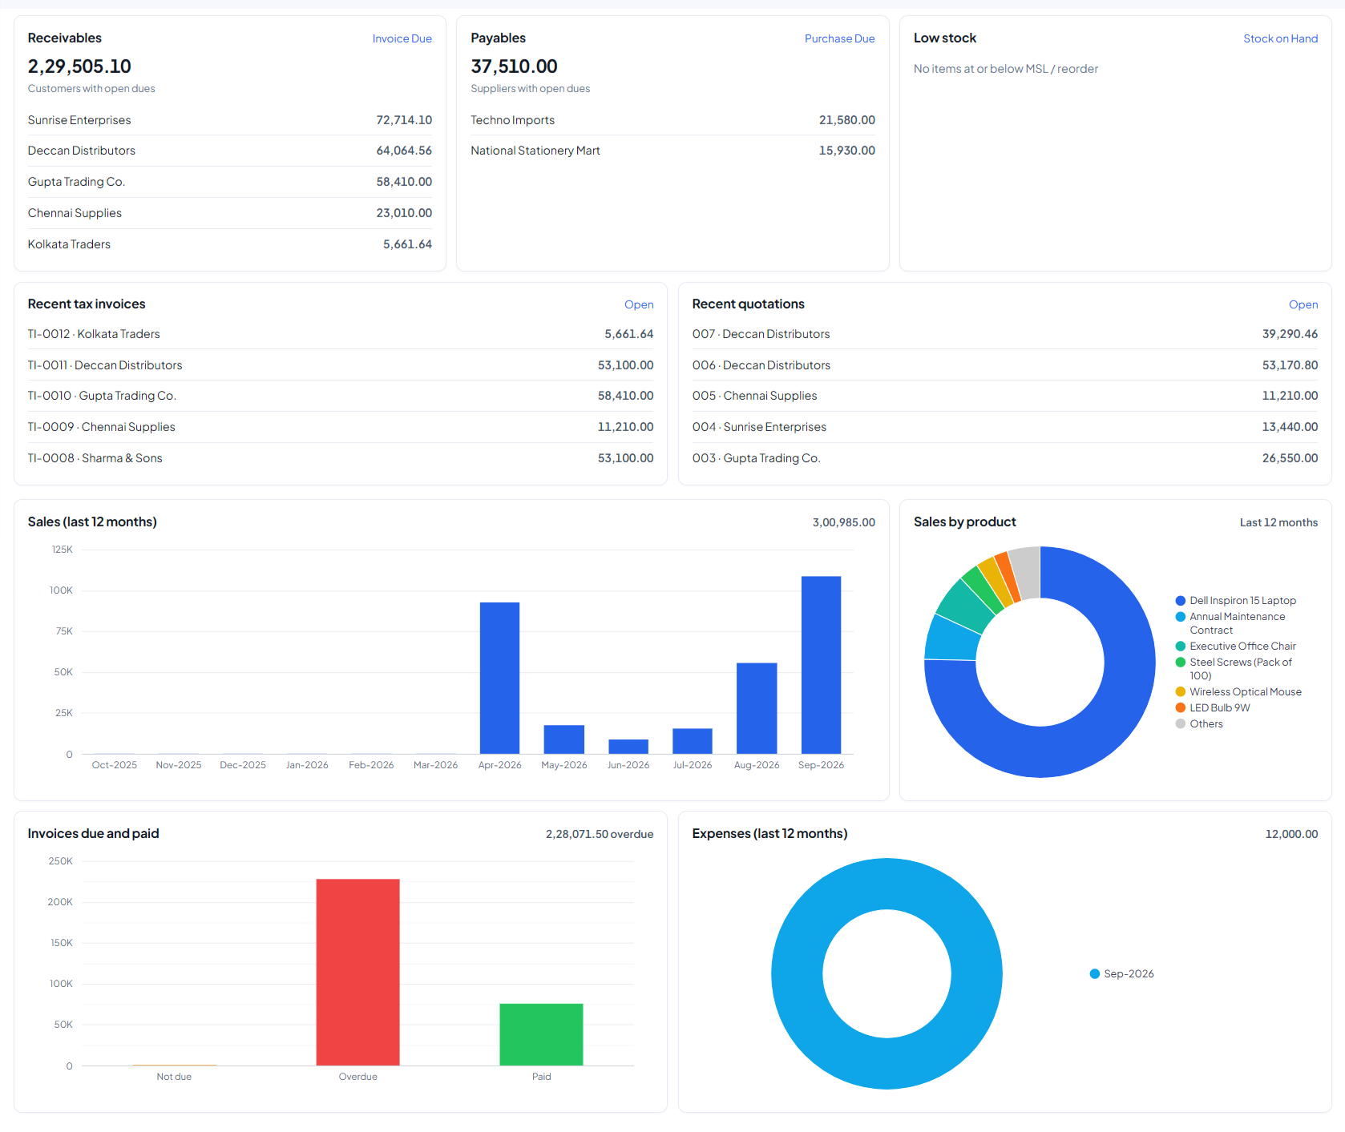Open tax invoice TI-0011 Deccan Distributors

pos(341,365)
